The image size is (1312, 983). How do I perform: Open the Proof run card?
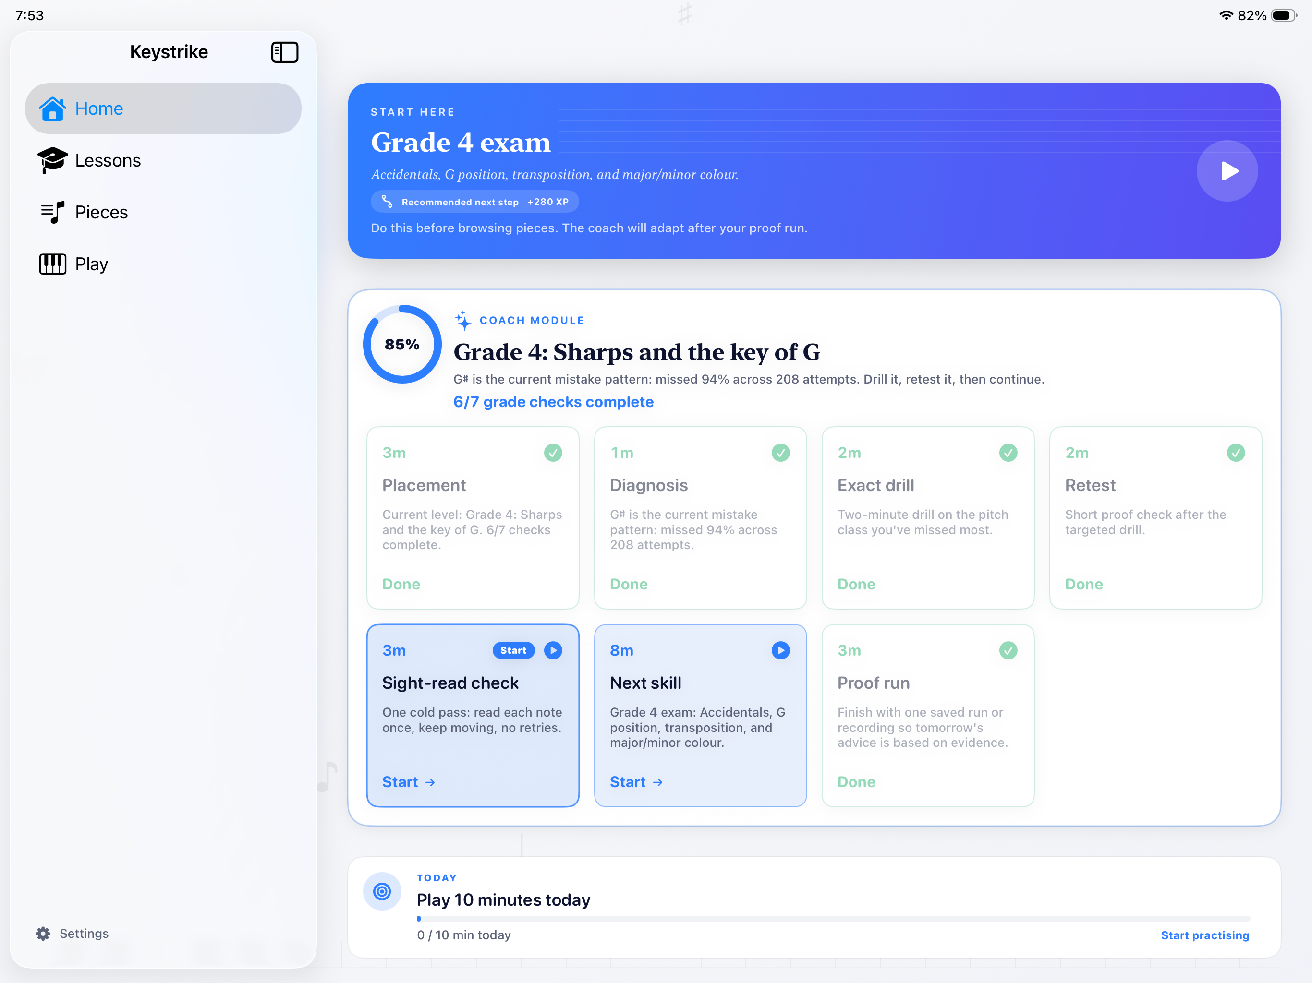pyautogui.click(x=928, y=716)
